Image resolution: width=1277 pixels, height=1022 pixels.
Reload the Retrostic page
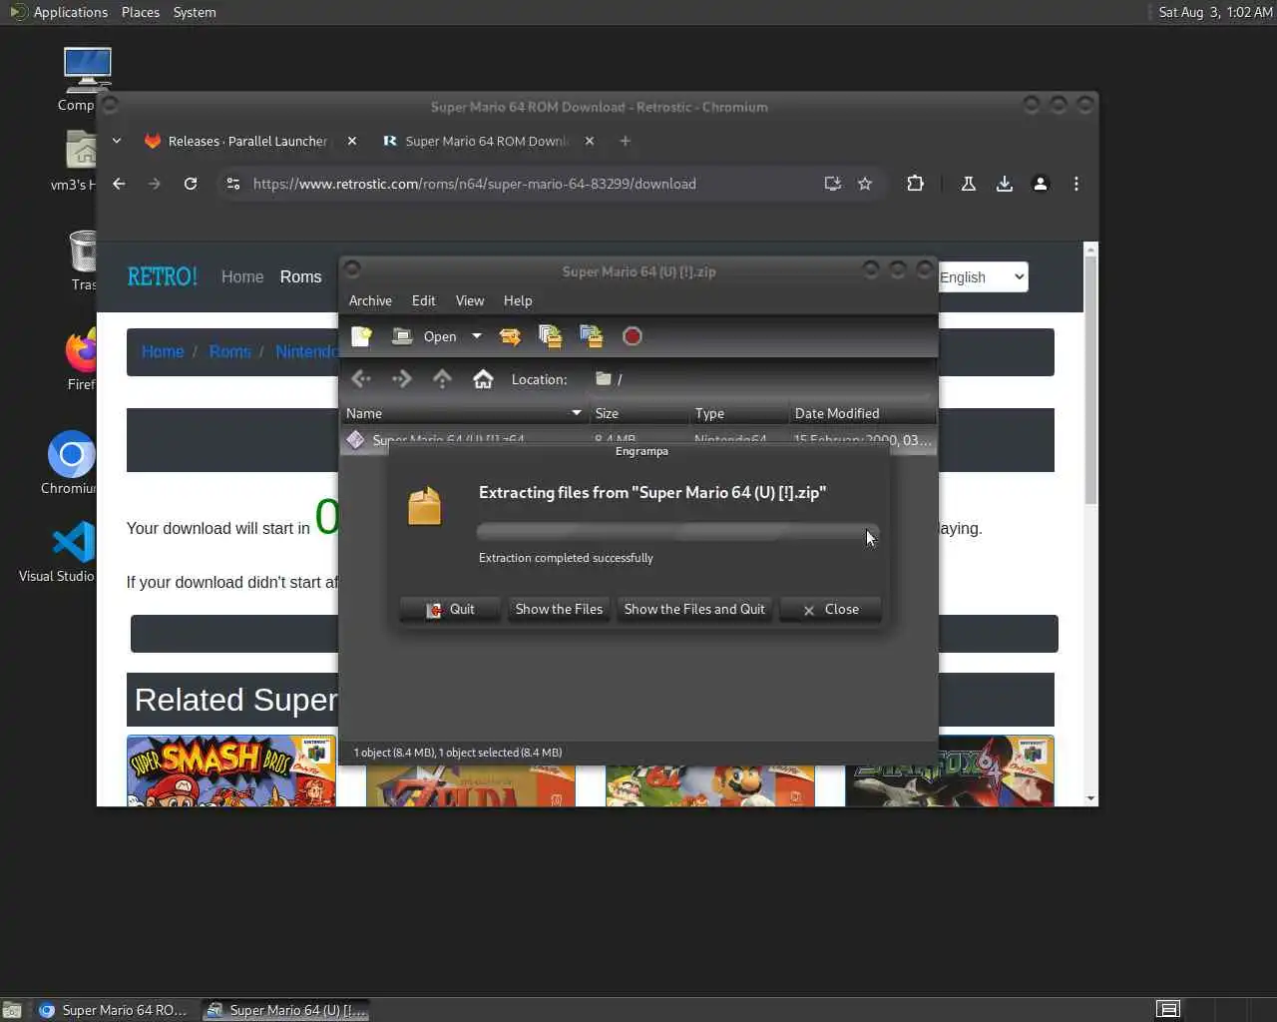191,184
